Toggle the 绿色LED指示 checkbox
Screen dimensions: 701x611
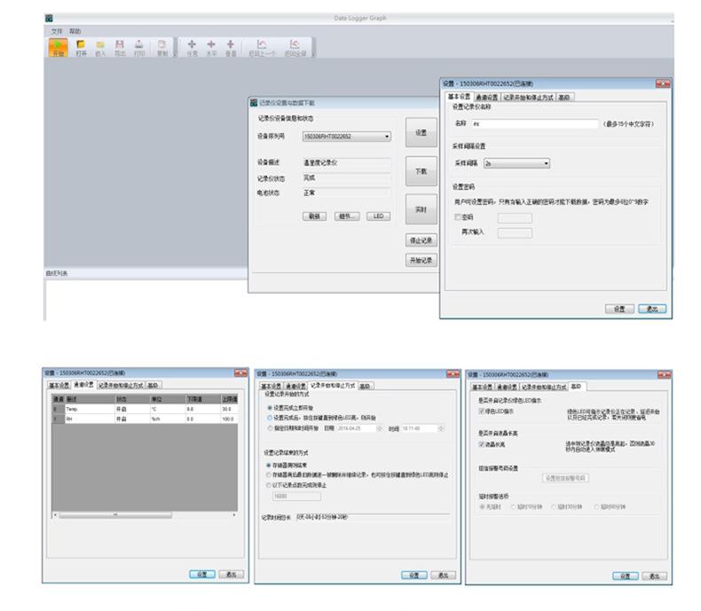482,411
